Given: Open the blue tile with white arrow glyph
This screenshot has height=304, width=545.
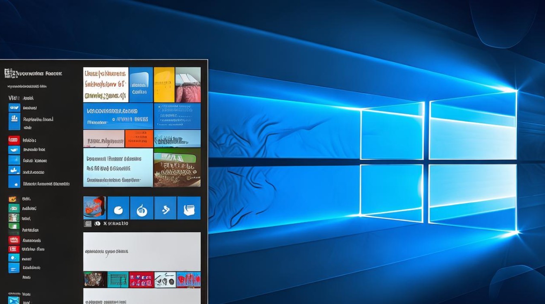Looking at the screenshot, I should (165, 208).
